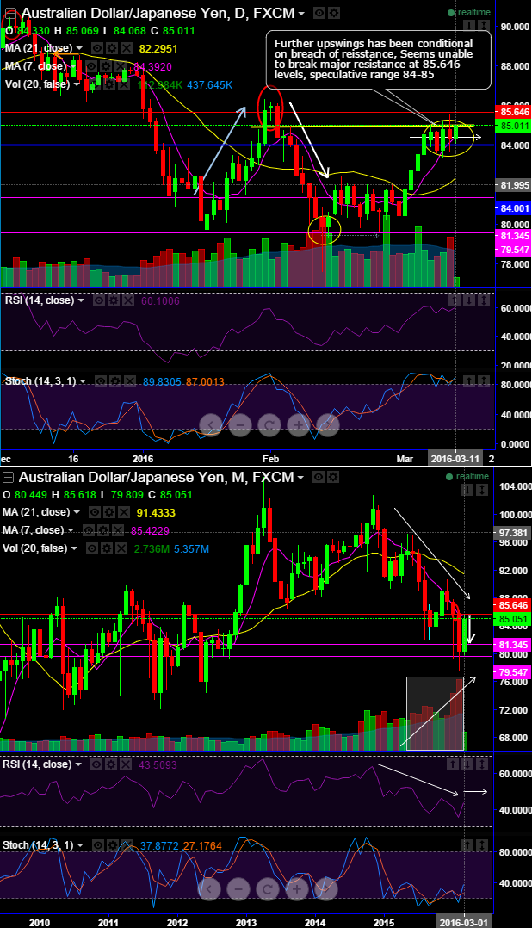Expand monthly Stoch (14, 3, 1) dropdown arrow
This screenshot has height=928, width=532.
click(80, 845)
